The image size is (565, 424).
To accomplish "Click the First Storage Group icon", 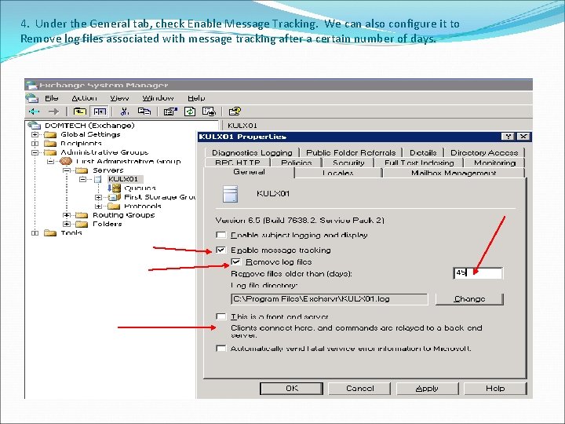I will pos(114,197).
